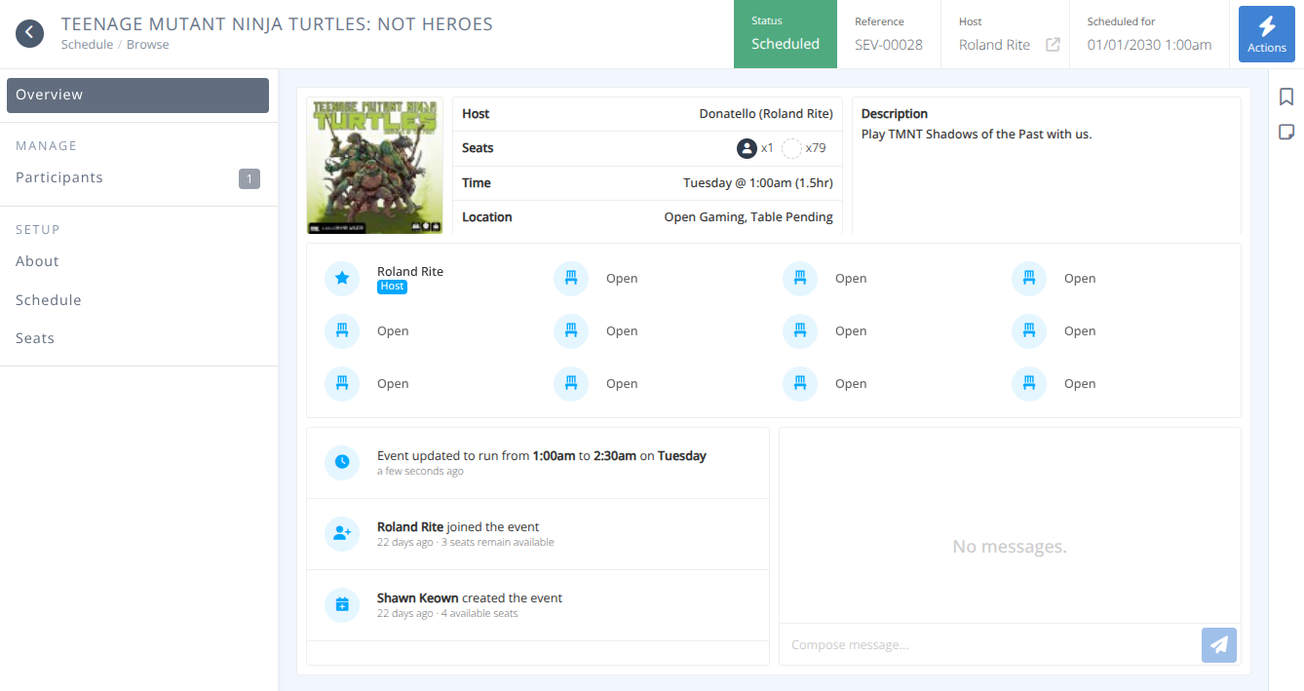Click the star host badge beside Roland Rite

pyautogui.click(x=341, y=279)
